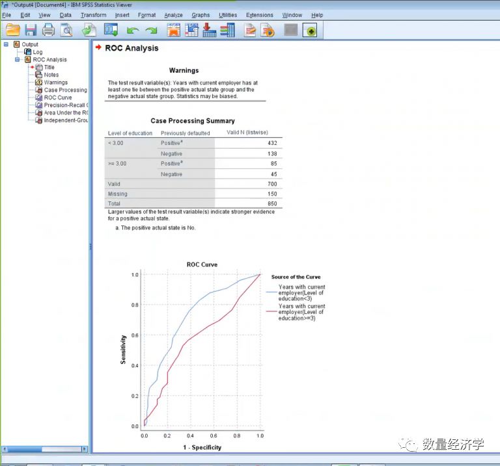Open the Extensions menu

point(259,15)
